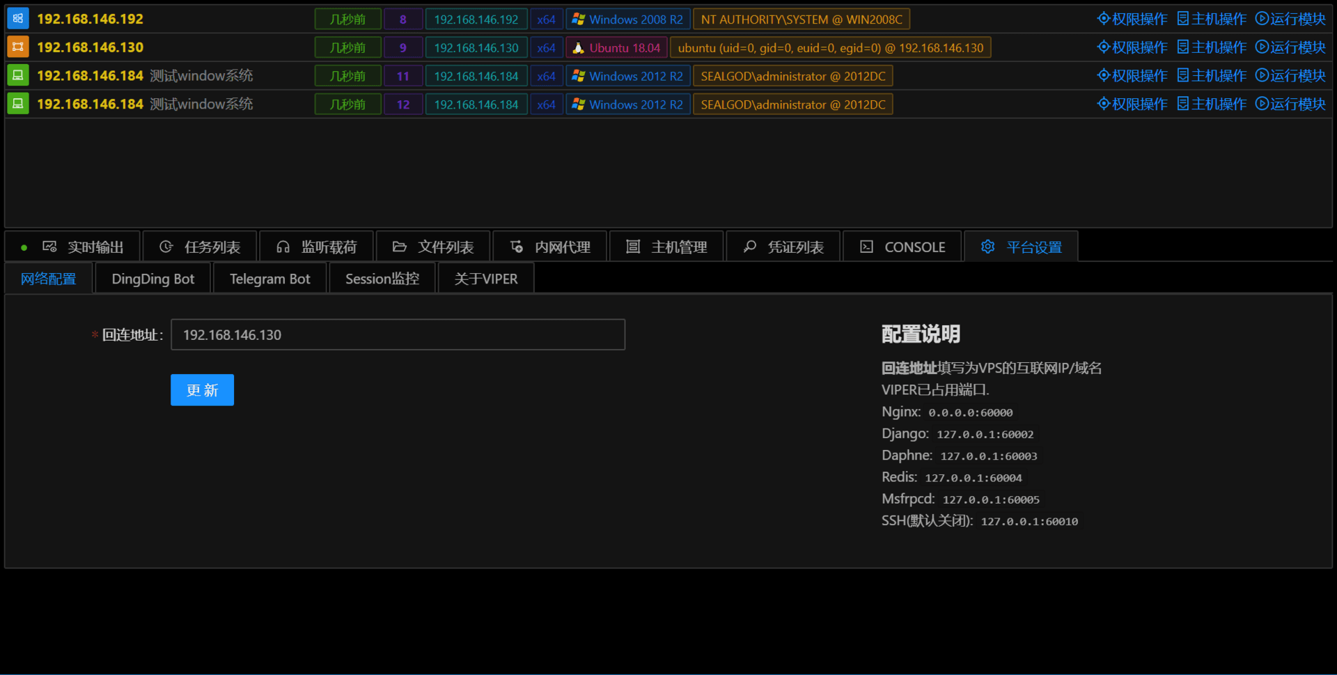
Task: Click Windows logo in session 11 OS tag
Action: click(x=578, y=76)
